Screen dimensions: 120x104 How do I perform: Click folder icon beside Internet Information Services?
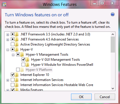[17, 80]
